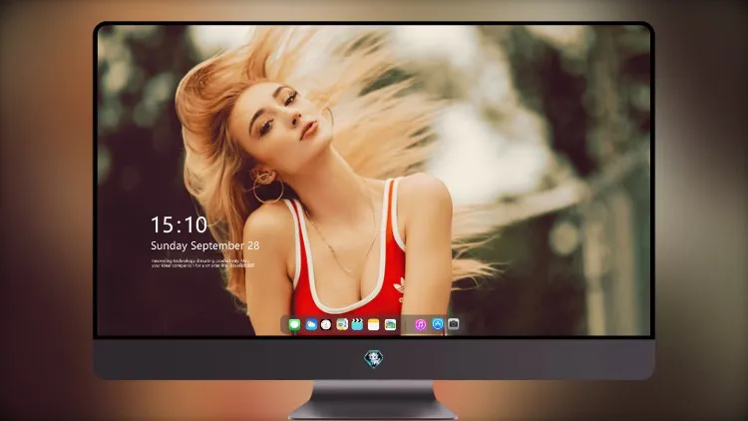
Task: Click the logo badge on the monitor chin
Action: click(x=374, y=359)
